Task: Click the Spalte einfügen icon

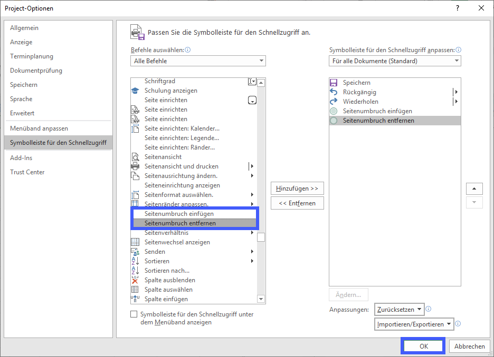Action: tap(135, 299)
